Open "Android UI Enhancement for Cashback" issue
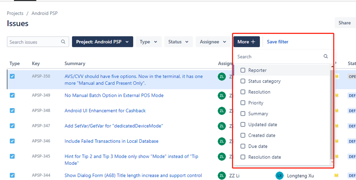 [105, 111]
